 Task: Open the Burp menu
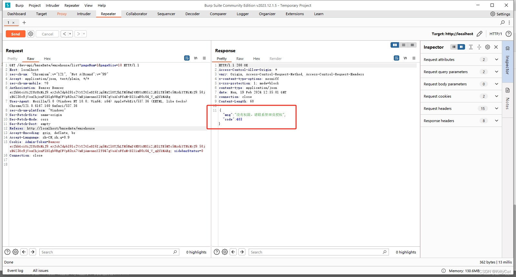pyautogui.click(x=19, y=5)
